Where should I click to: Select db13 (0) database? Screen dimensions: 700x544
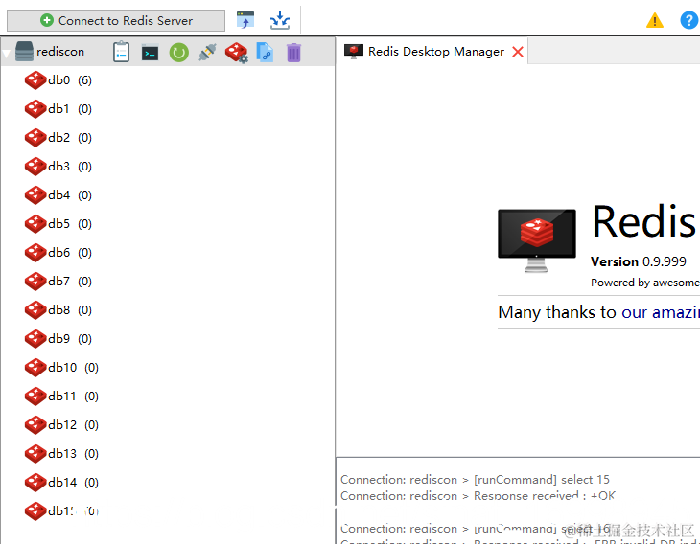click(61, 453)
